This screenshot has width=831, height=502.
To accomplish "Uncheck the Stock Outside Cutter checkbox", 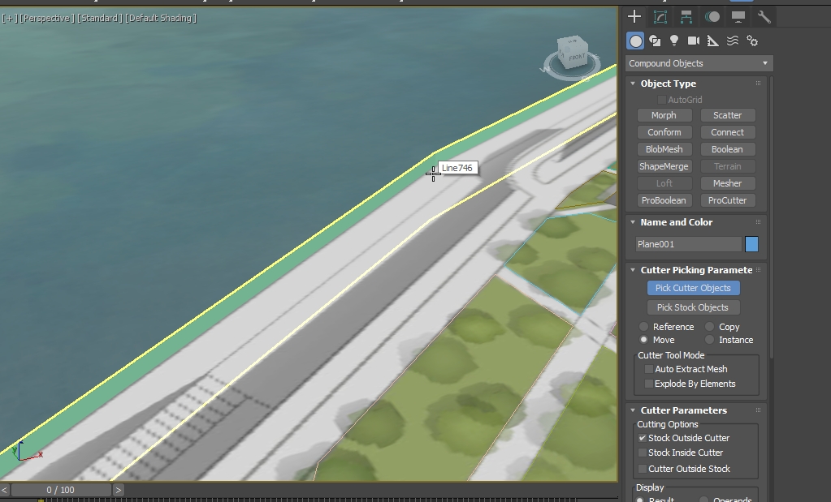I will 643,438.
